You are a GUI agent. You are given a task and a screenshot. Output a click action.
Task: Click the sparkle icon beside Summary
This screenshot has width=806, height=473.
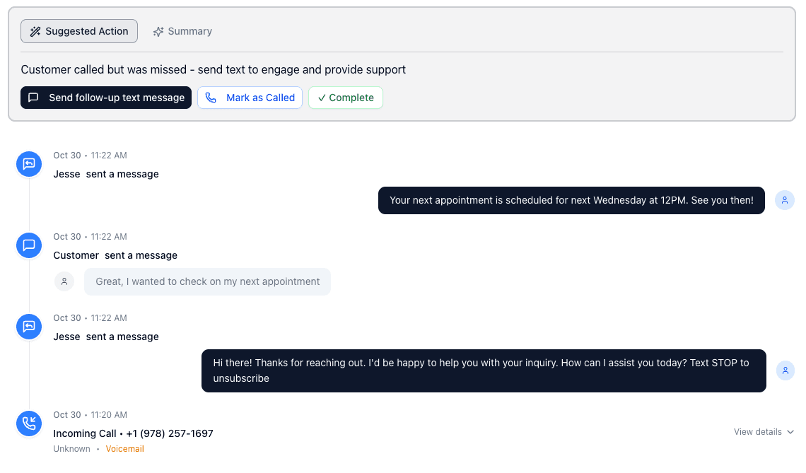[x=158, y=31]
